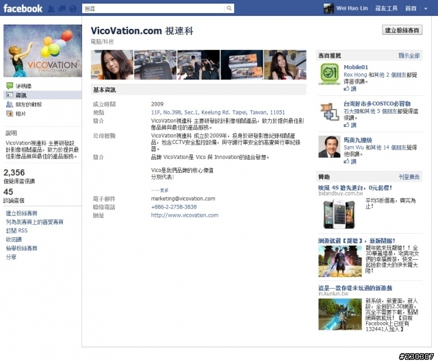
Task: Click the 分享 share link
Action: point(11,257)
